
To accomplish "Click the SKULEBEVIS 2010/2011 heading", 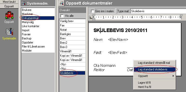I will coord(120,30).
